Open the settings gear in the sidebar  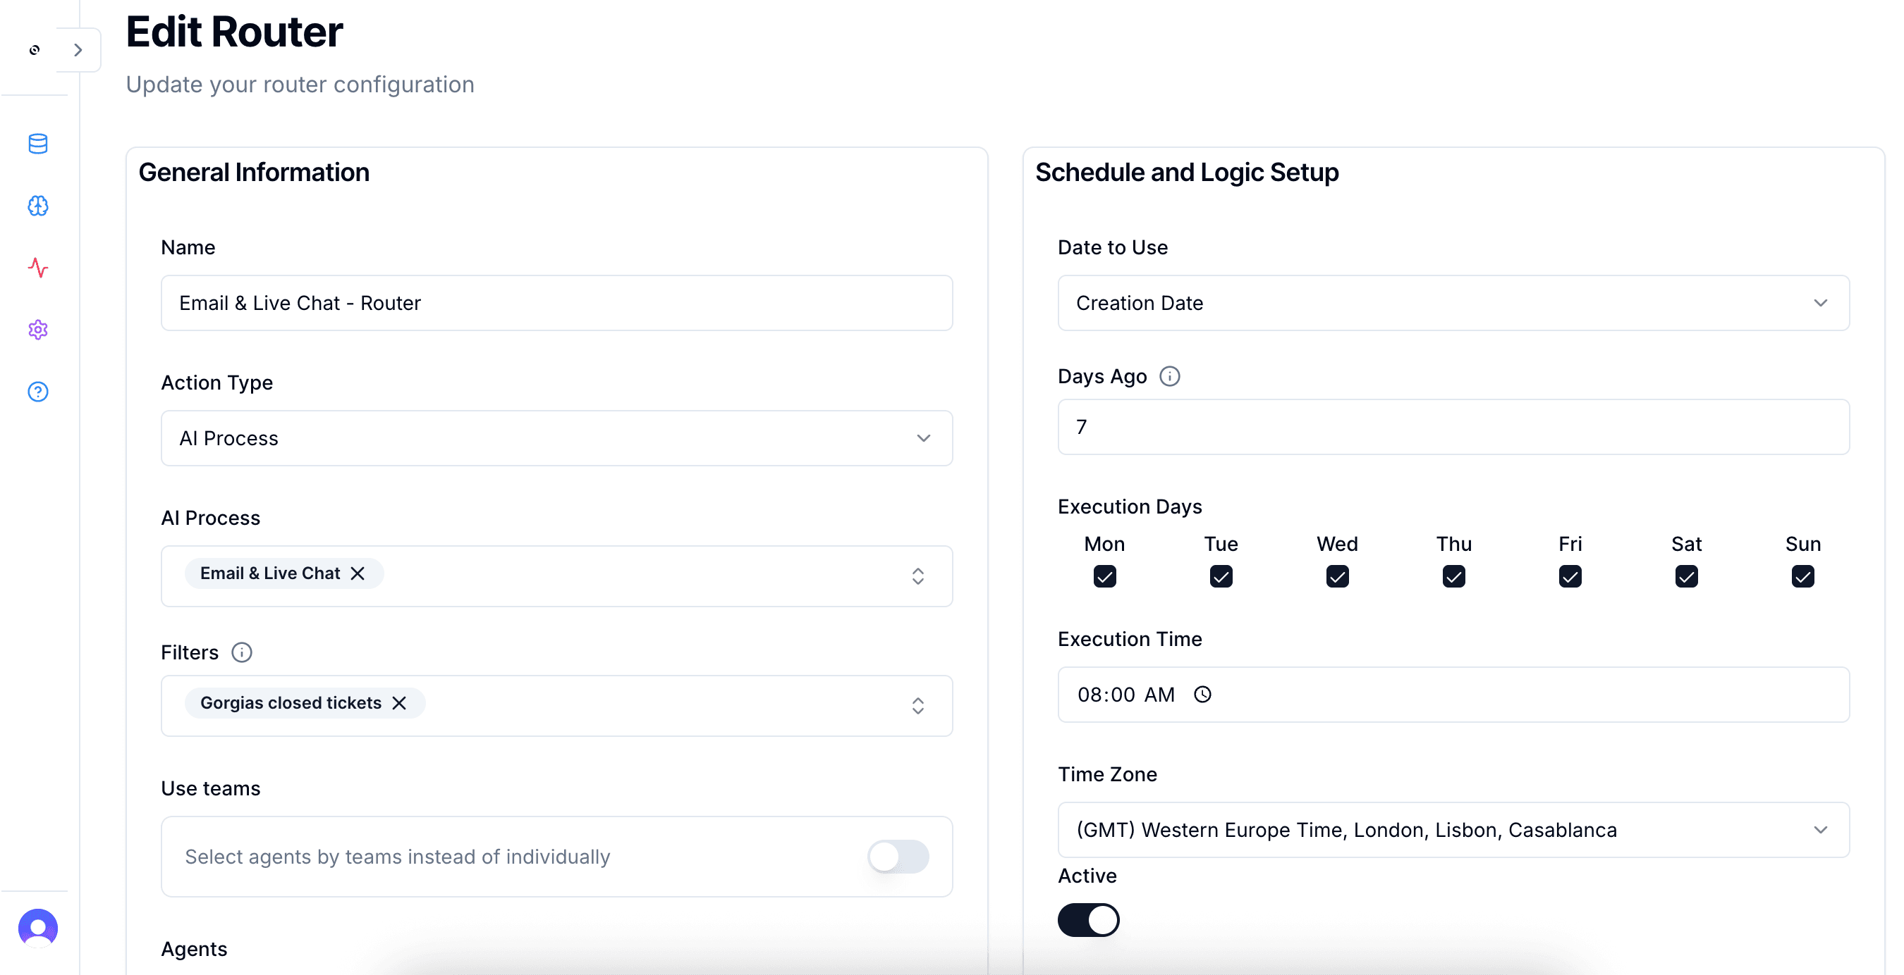coord(37,330)
